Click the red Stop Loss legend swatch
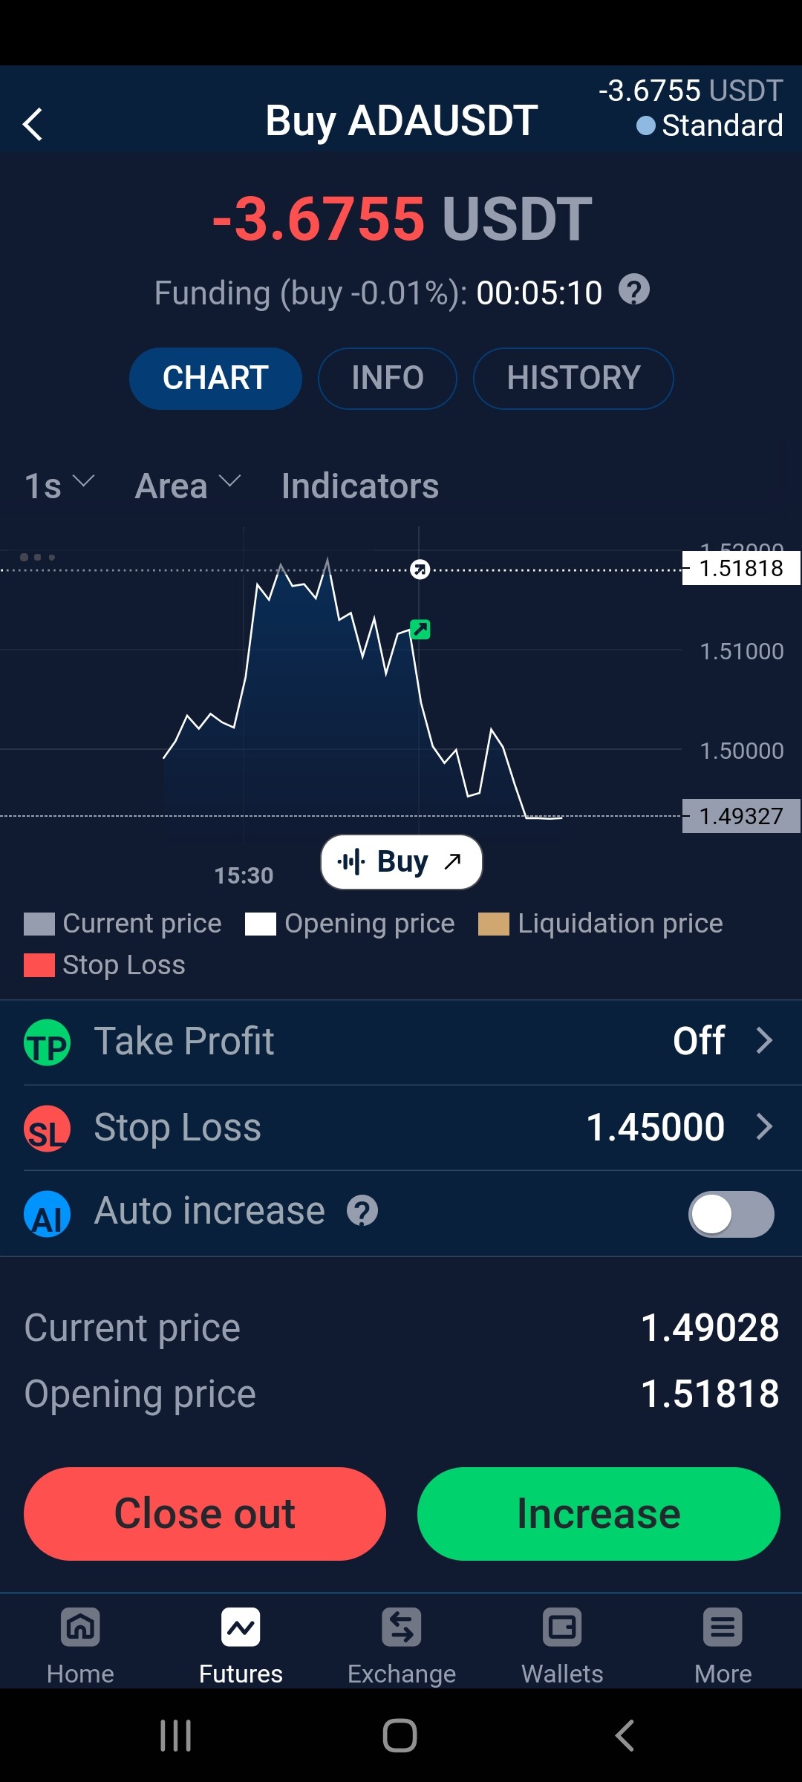802x1782 pixels. click(x=39, y=965)
